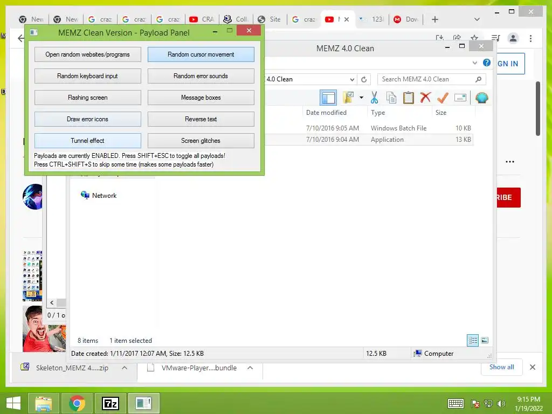Open touch keyboard tray icon
552x414 pixels.
(x=455, y=404)
